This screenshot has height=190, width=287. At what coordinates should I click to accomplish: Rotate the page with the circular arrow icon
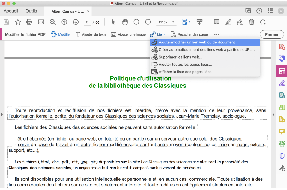[263, 22]
